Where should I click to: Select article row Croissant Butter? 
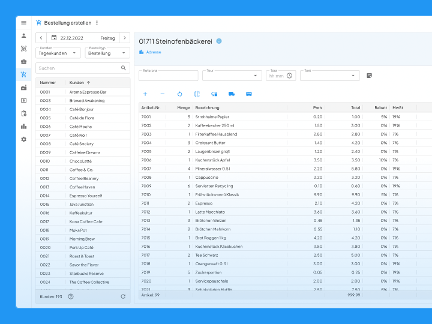(x=285, y=143)
